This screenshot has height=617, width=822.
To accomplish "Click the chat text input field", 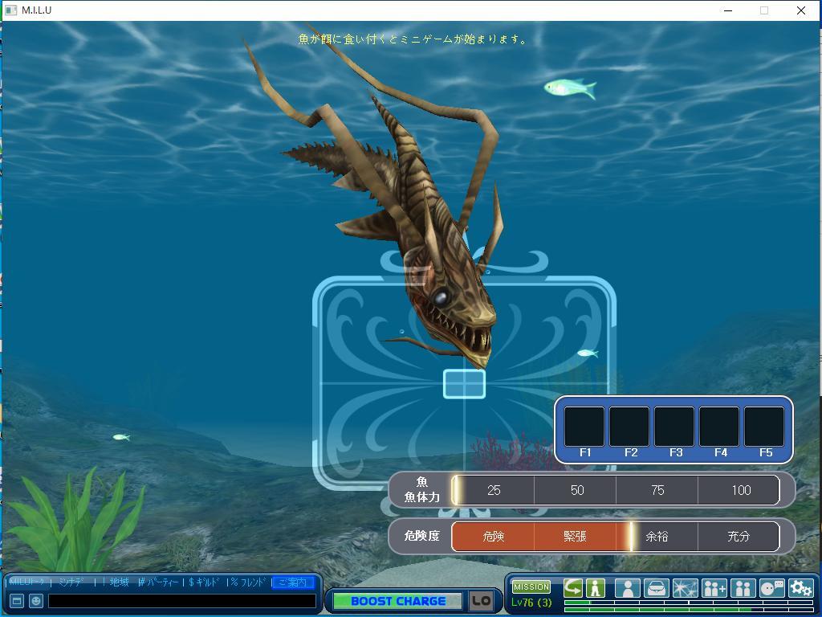I will point(181,601).
